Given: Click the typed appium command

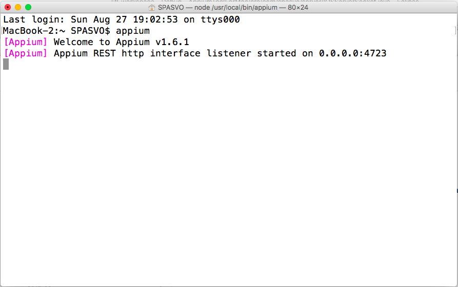Looking at the screenshot, I should pyautogui.click(x=133, y=31).
